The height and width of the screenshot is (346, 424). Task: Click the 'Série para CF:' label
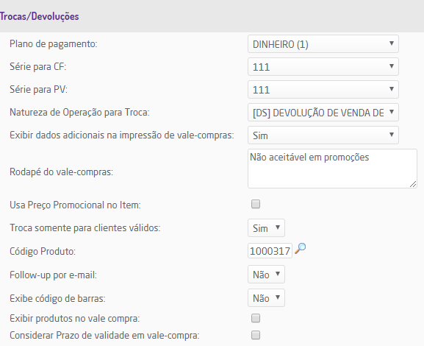38,67
